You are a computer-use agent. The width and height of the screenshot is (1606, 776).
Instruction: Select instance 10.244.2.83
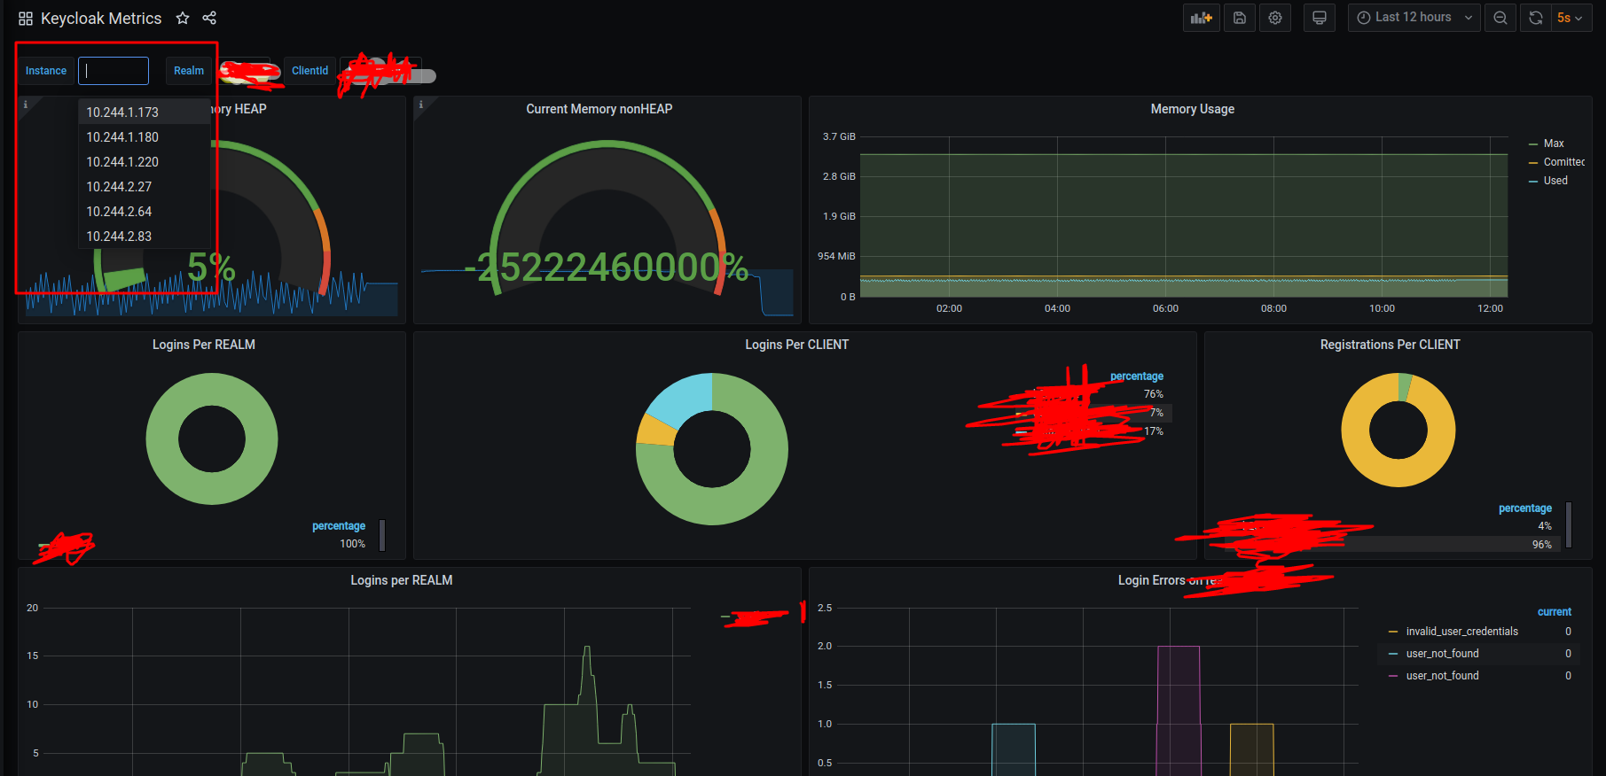(x=145, y=236)
